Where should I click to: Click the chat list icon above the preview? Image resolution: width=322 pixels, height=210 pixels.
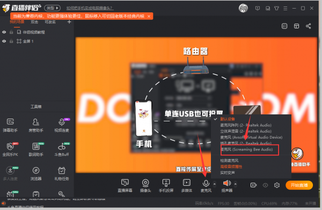284,26
